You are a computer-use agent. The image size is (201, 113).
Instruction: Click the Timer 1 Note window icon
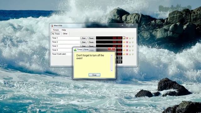(75, 50)
